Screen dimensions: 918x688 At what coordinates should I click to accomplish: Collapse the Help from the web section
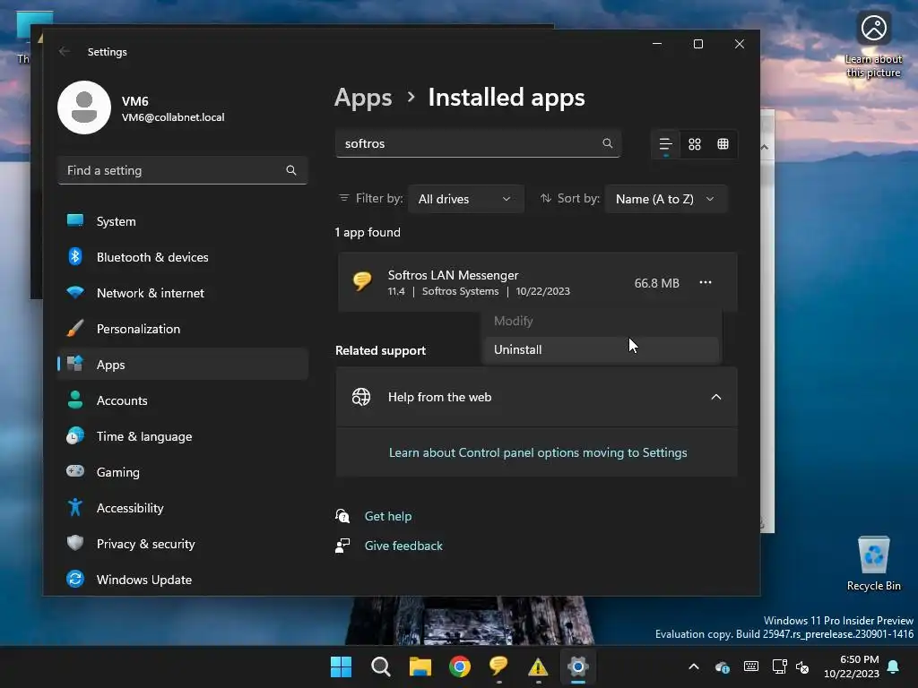point(716,397)
